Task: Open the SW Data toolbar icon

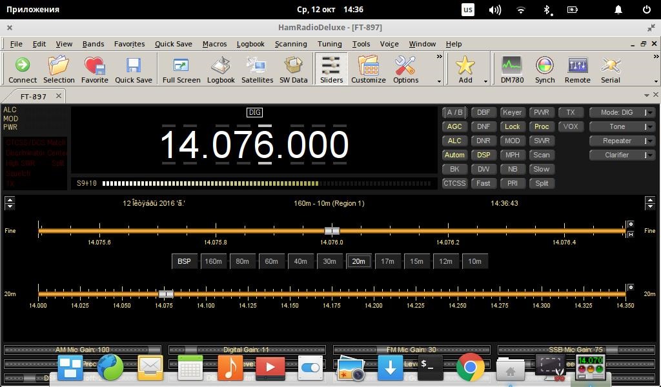Action: 294,69
